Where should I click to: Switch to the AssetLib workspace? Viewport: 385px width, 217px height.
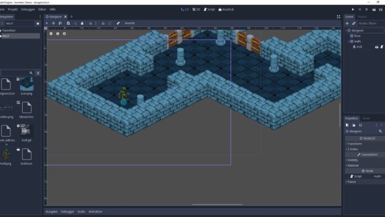(x=226, y=9)
